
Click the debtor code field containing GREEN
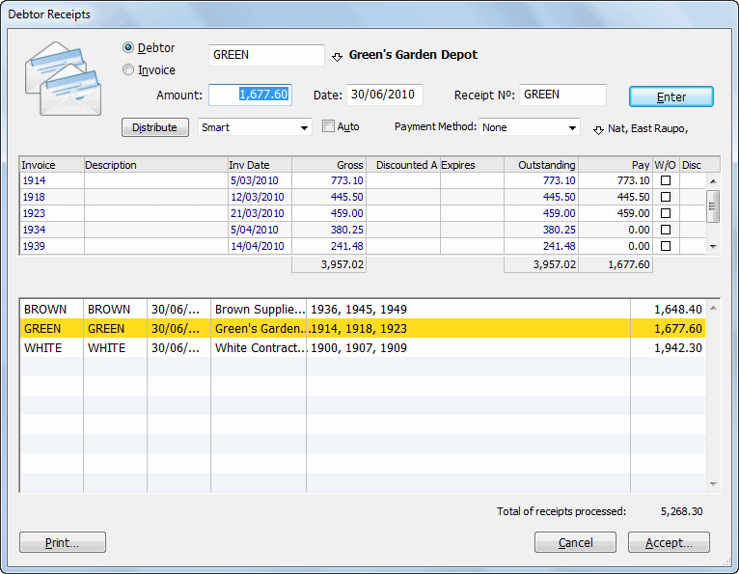pyautogui.click(x=266, y=55)
